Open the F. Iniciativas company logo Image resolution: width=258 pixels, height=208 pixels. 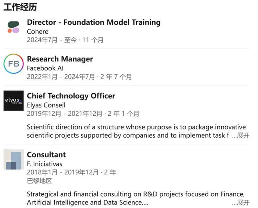(x=14, y=160)
